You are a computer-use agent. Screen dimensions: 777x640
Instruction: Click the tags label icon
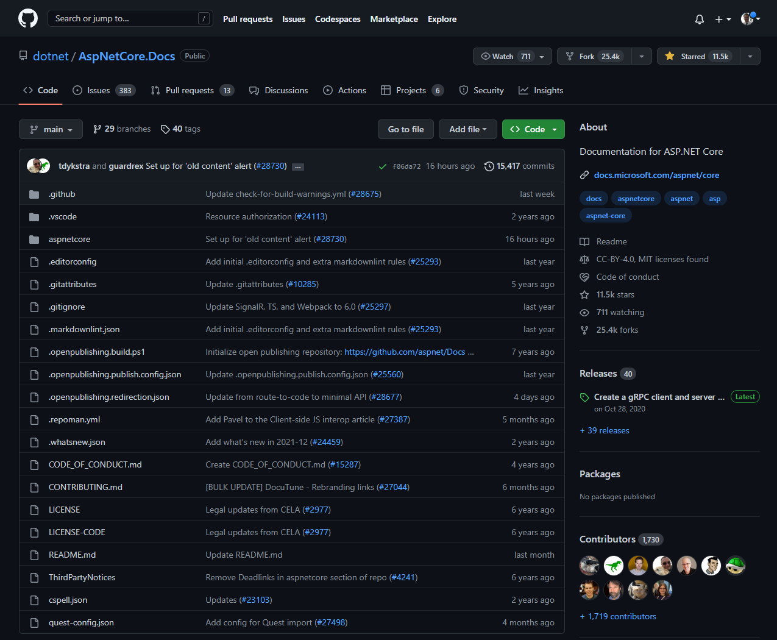click(165, 129)
